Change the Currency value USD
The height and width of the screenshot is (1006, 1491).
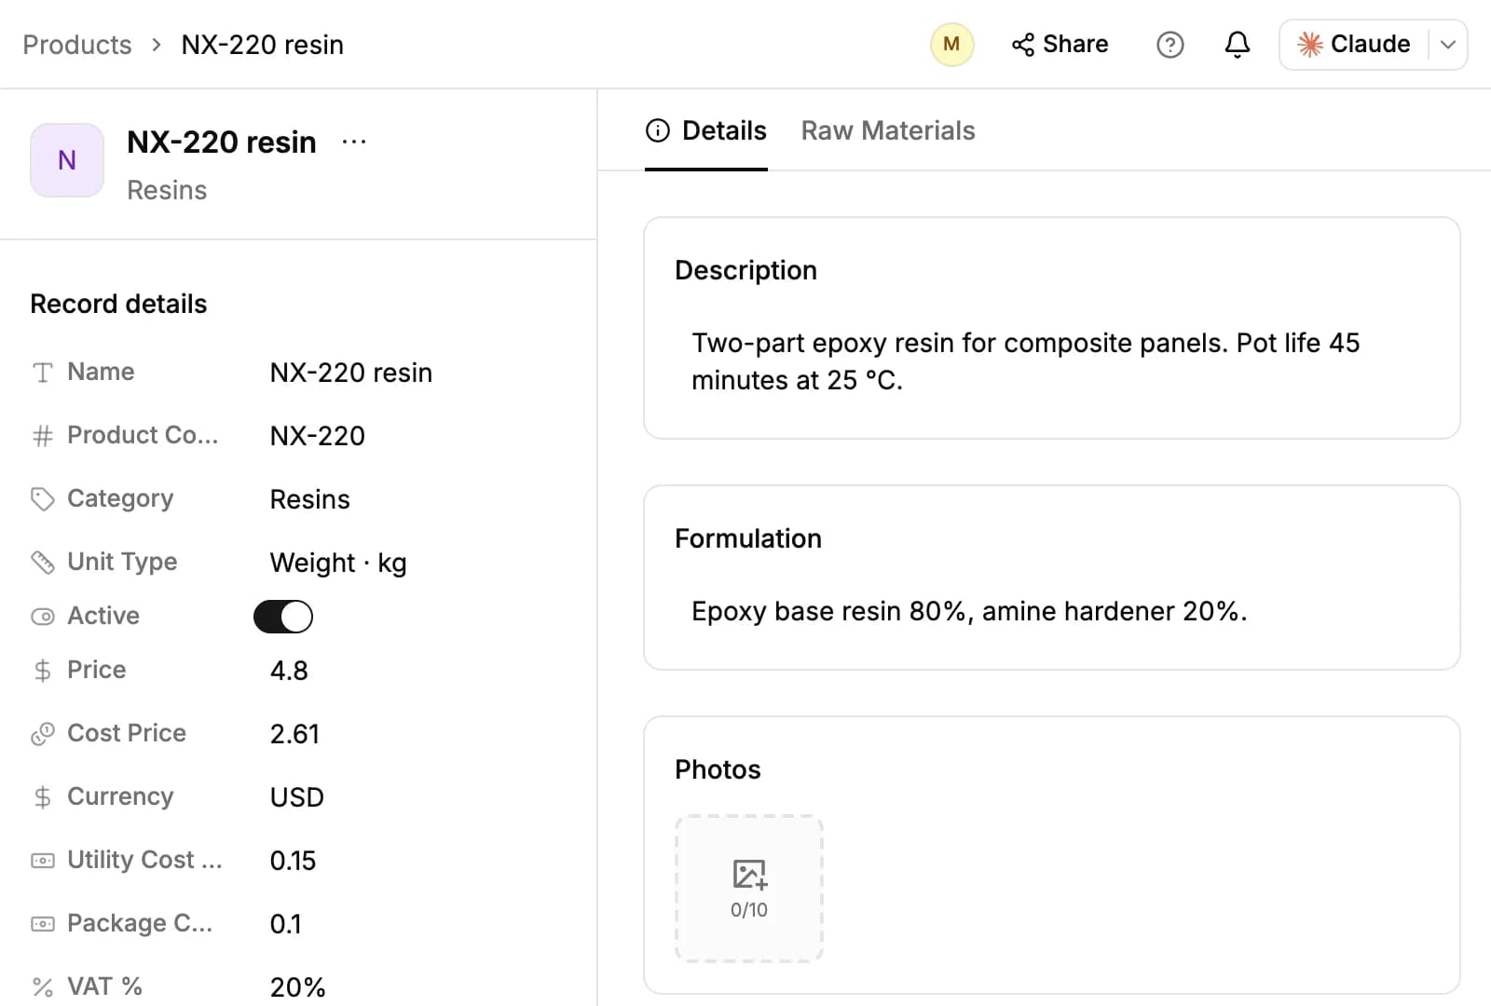[x=297, y=797]
